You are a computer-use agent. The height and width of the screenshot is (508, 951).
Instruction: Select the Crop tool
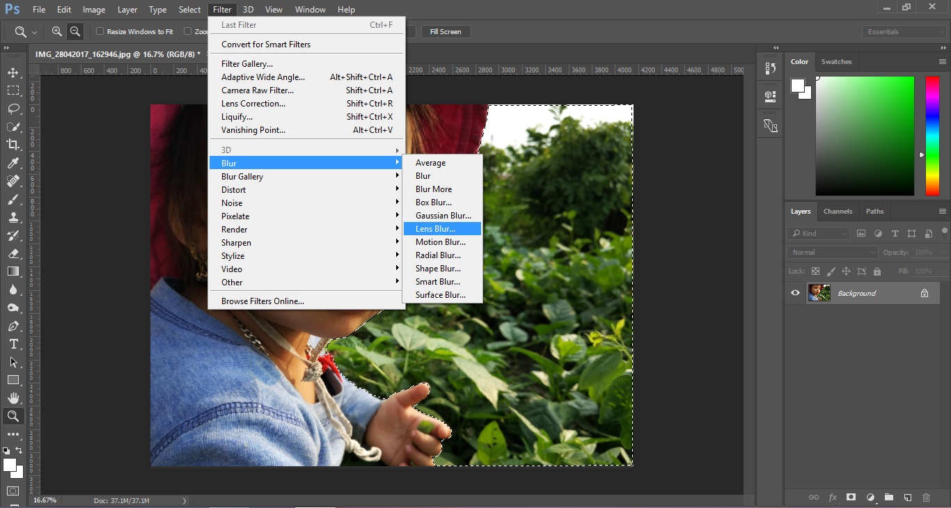point(13,145)
